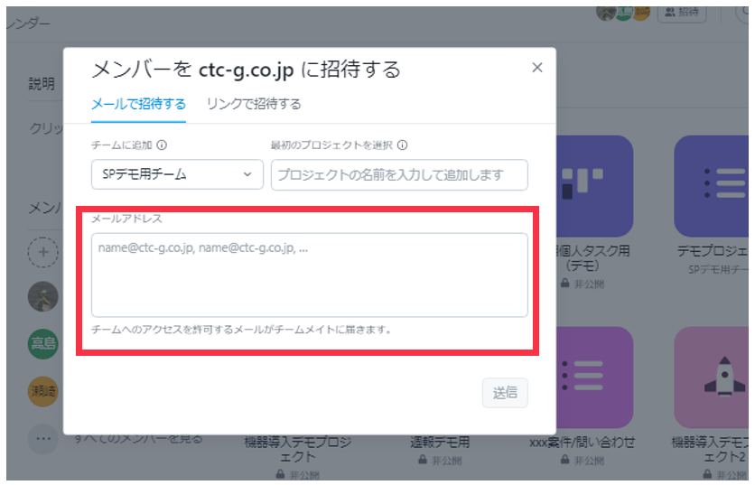Open info icon next to チームに追加
The height and width of the screenshot is (485, 755).
click(x=162, y=145)
